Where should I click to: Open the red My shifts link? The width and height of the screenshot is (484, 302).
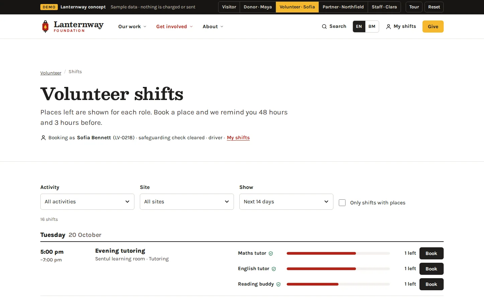coord(238,138)
